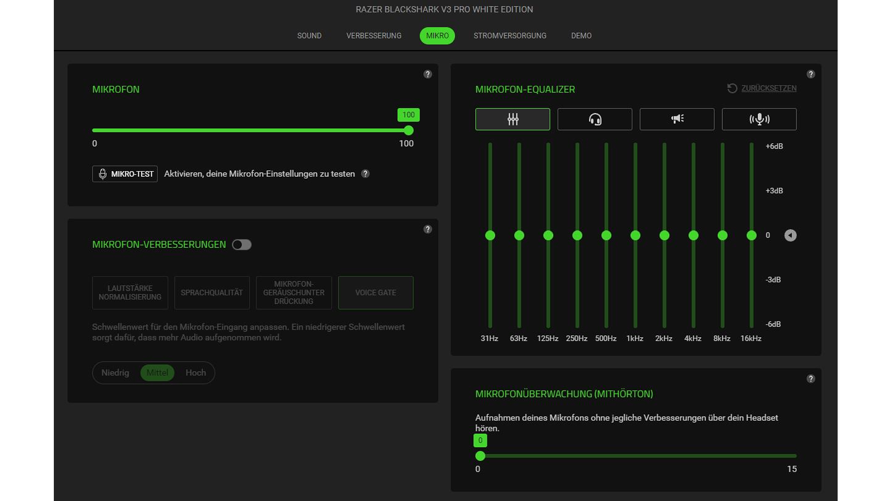Click the 125Hz equalizer band handle

(x=548, y=236)
